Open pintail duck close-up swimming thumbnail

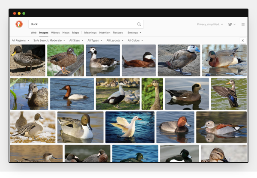pyautogui.click(x=81, y=127)
